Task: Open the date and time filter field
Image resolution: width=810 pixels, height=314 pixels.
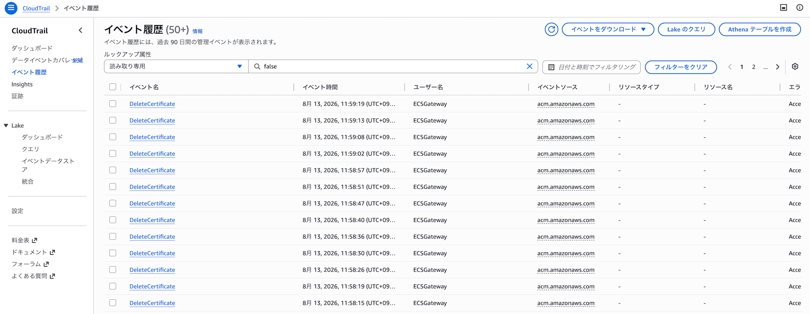Action: pos(591,67)
